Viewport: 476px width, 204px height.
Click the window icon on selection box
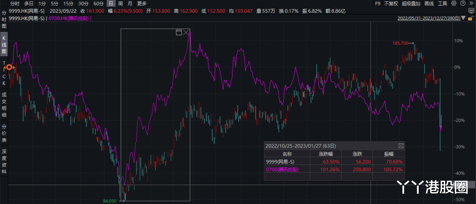pos(179,33)
